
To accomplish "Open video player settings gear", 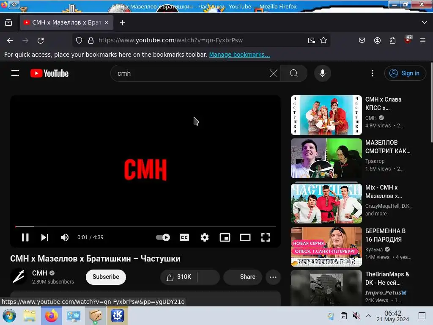I will (205, 237).
